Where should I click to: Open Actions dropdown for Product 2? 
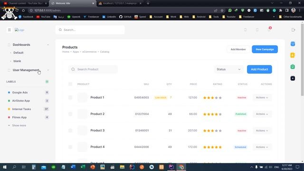(x=262, y=114)
